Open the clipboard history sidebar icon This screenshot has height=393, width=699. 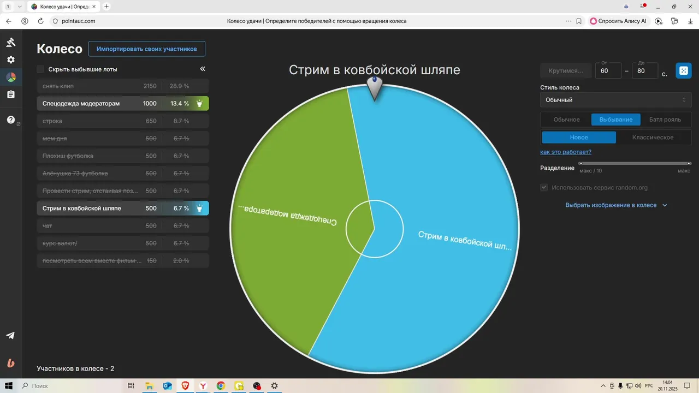point(11,94)
